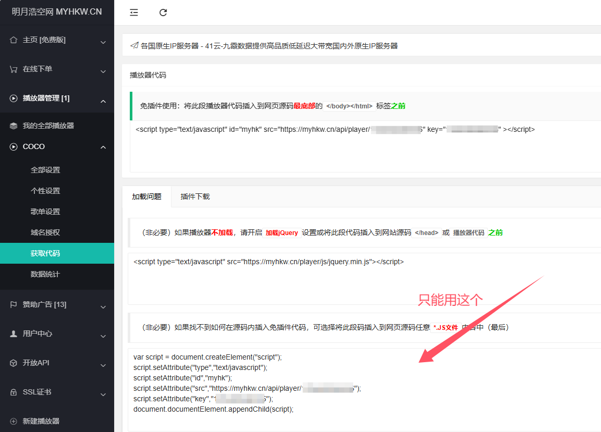Click the 播放器代码 tag in jQuery notice
601x432 pixels.
click(469, 232)
